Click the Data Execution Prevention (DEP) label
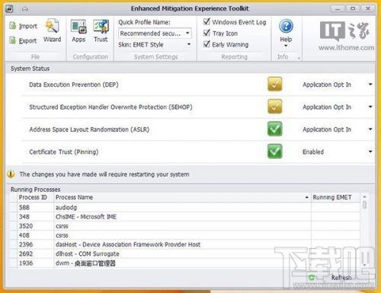Viewport: 381px width, 293px height. click(x=74, y=84)
